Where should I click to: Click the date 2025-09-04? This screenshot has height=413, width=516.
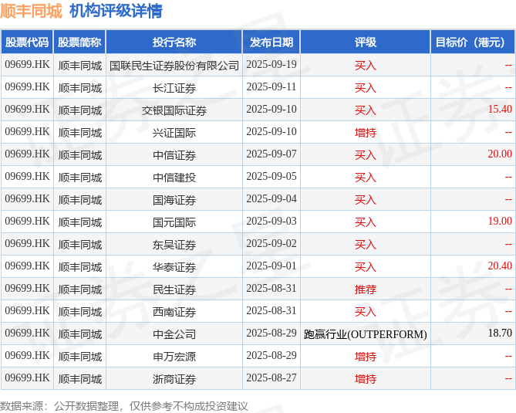271,198
